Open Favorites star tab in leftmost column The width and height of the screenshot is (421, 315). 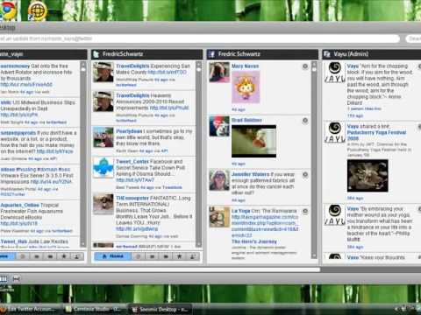tap(64, 256)
